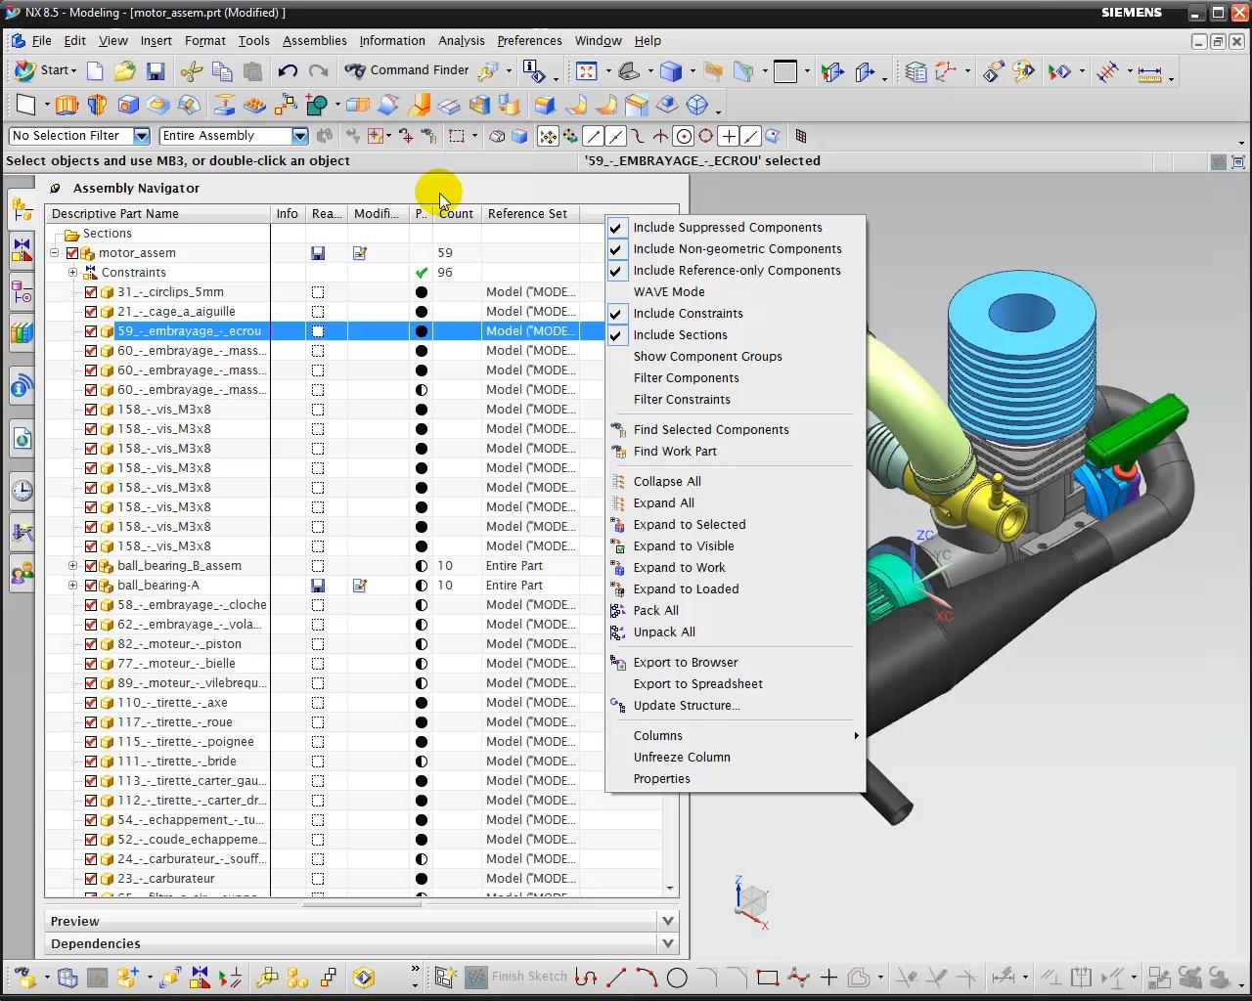
Task: Click the Extrude feature icon
Action: [x=67, y=105]
